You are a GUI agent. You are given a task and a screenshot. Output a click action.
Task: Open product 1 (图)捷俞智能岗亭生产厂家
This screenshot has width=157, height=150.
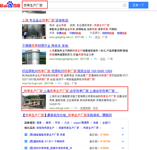point(47,135)
